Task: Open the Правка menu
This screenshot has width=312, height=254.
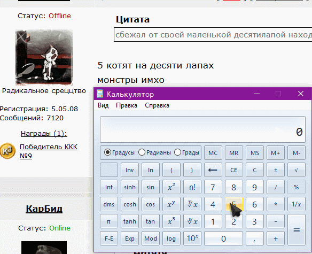Action: pos(127,105)
